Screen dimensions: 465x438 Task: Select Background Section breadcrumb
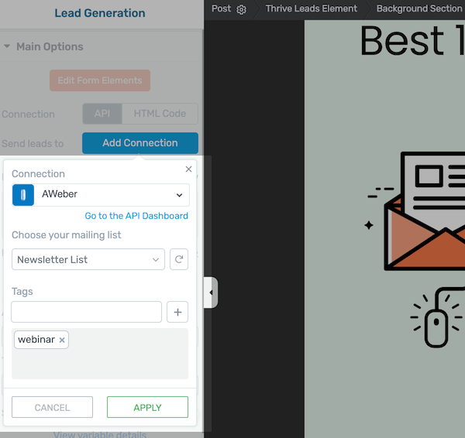(x=418, y=9)
